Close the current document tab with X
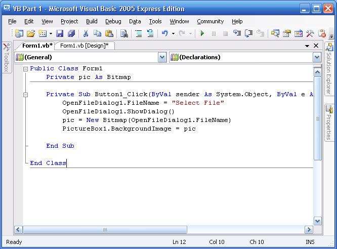The image size is (337, 249). [316, 46]
